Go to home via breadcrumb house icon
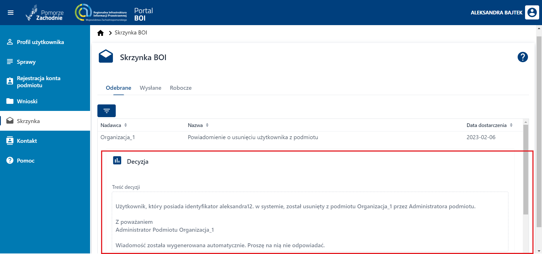Screen dimensions: 542x254 point(100,33)
